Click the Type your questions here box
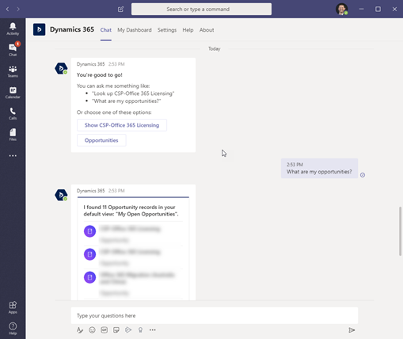The image size is (403, 339). pos(215,315)
